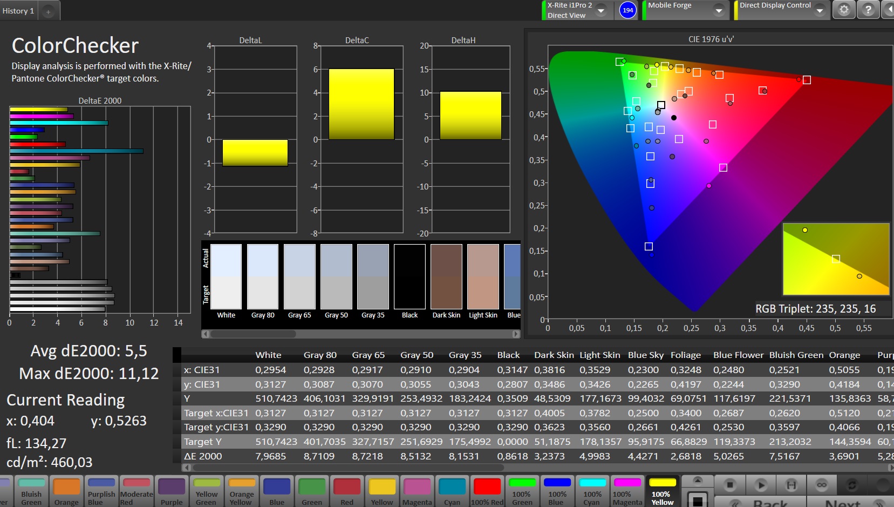Click the Gray 50 comparison patch

click(336, 276)
